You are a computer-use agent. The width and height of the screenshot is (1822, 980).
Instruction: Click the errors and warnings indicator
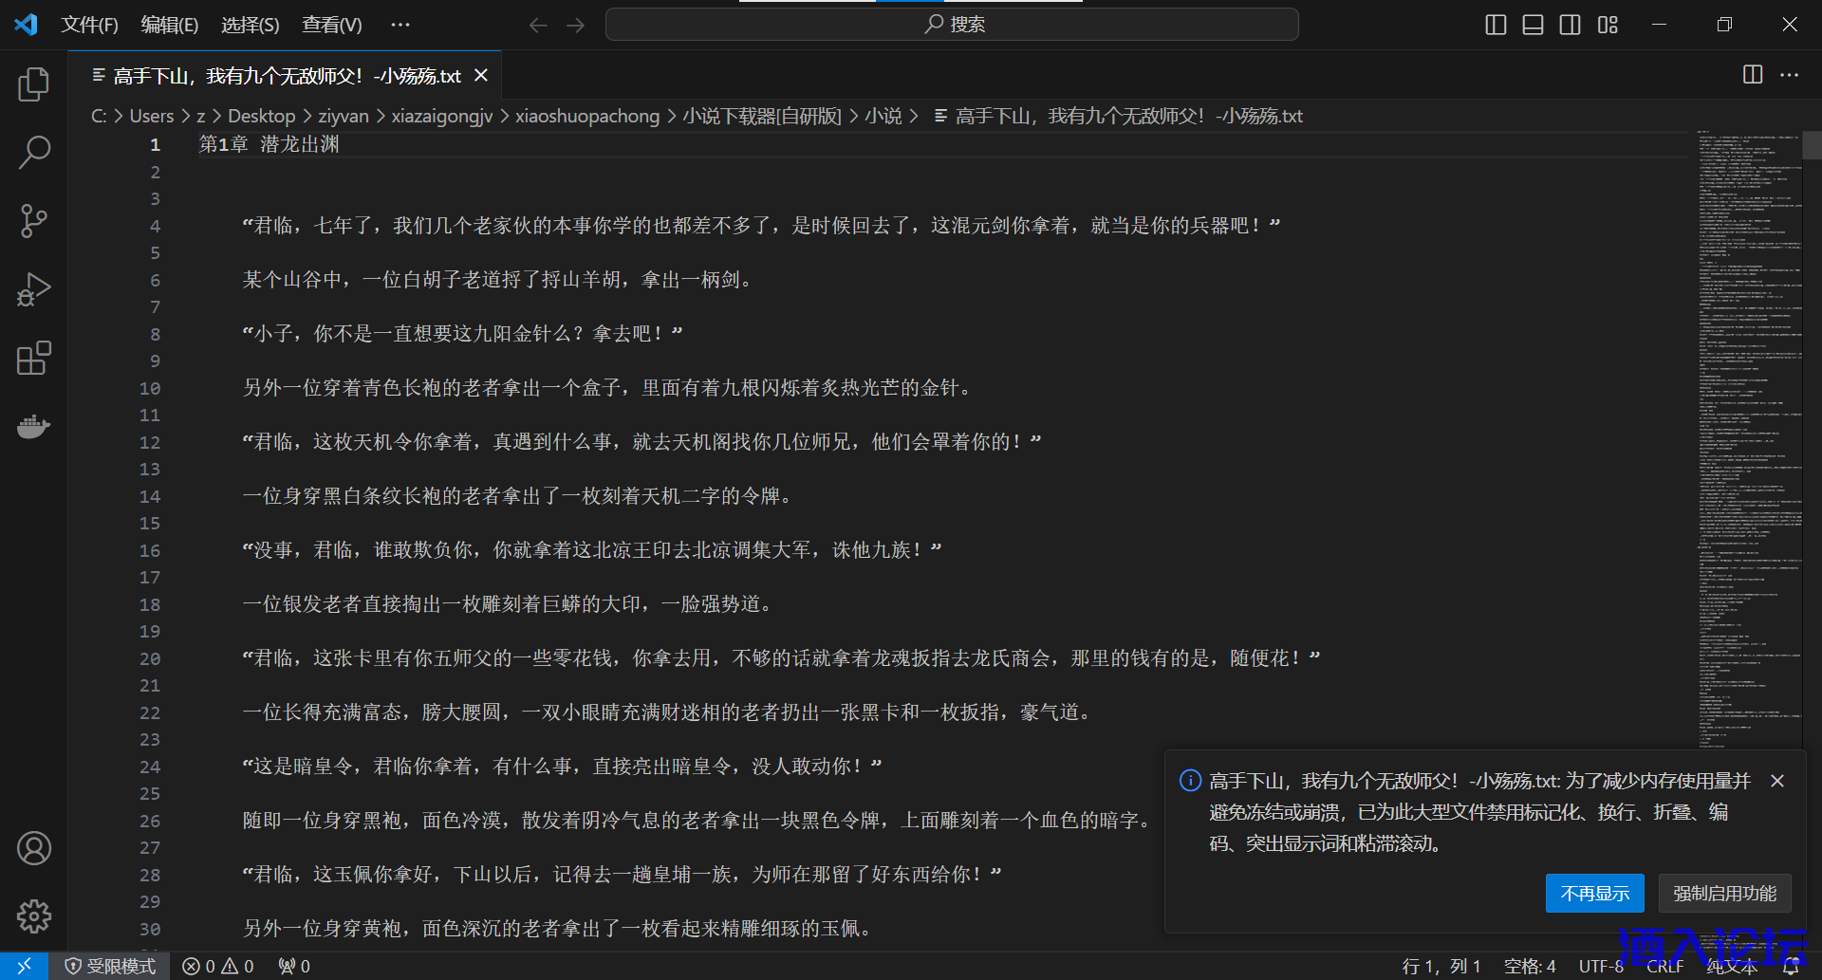pos(217,965)
